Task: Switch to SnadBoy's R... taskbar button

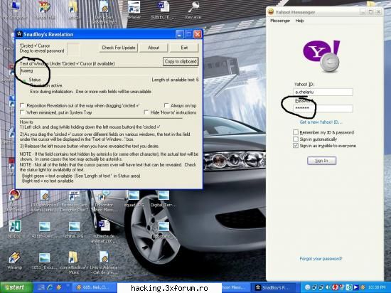Action: [273, 287]
